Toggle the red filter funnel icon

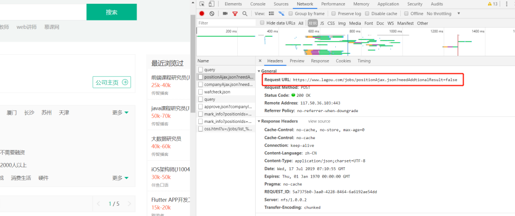coord(235,14)
